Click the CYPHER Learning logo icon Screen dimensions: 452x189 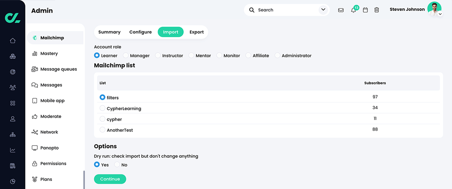coord(13,18)
